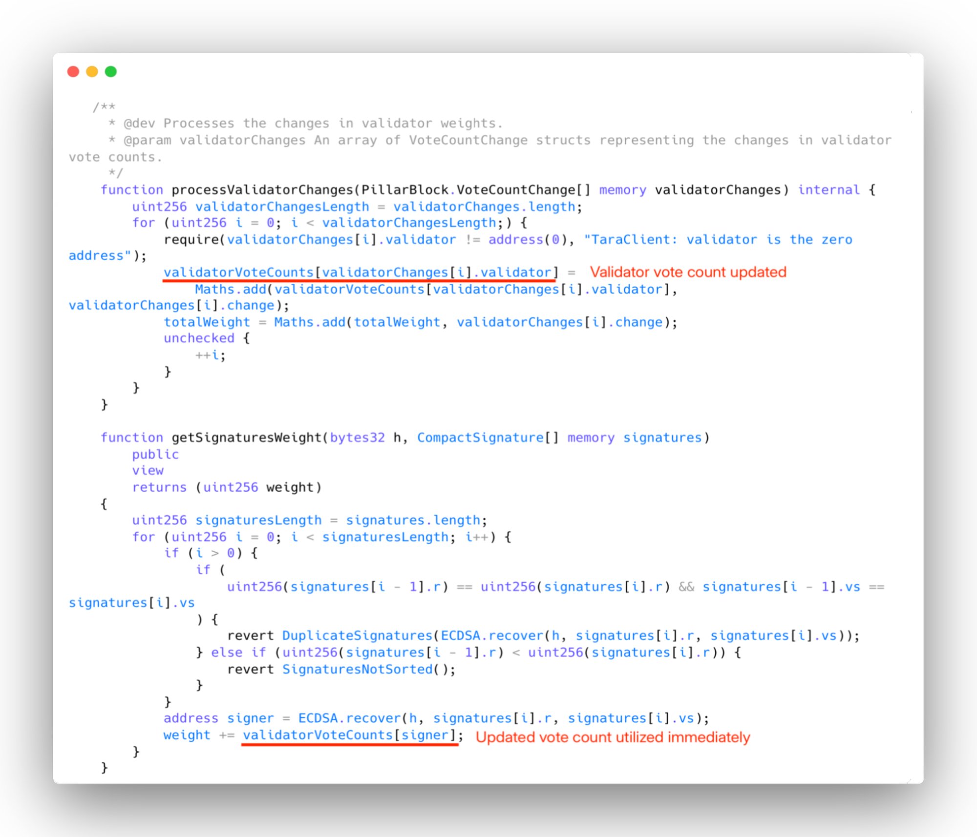Select the getSignaturesWeight function name

(x=248, y=437)
